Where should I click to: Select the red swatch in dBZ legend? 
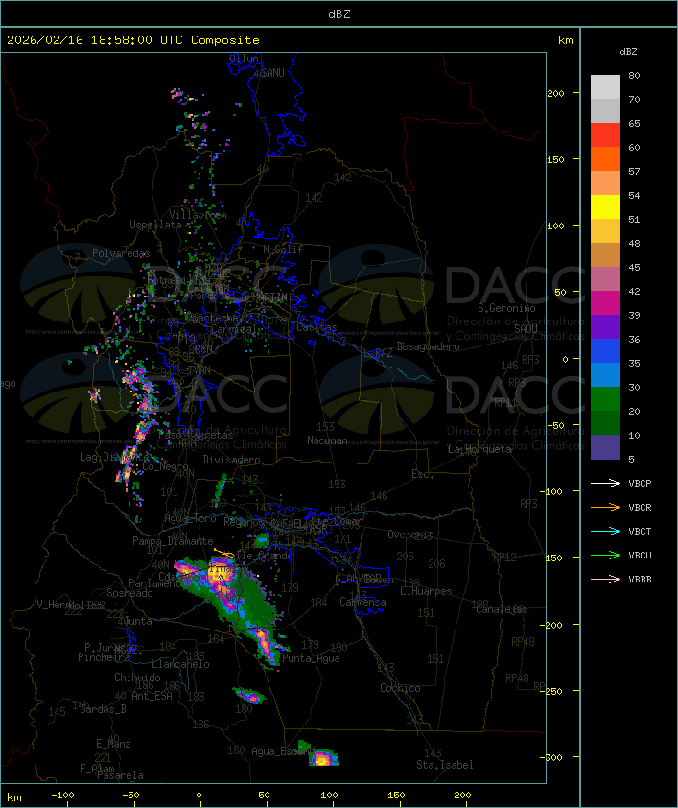click(x=605, y=135)
